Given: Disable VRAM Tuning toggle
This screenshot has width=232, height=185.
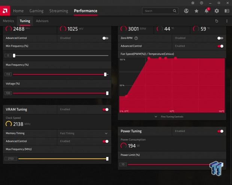Looking at the screenshot, I should [106, 110].
